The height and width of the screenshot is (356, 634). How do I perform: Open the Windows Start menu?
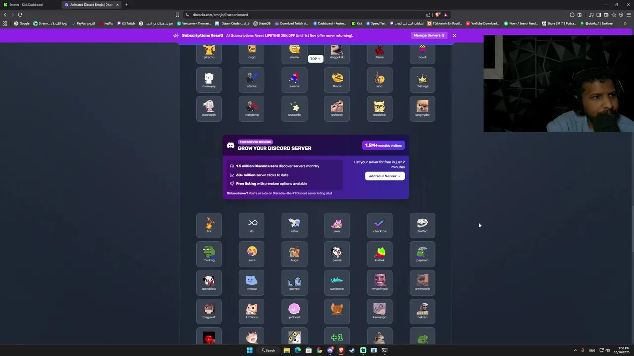[250, 350]
